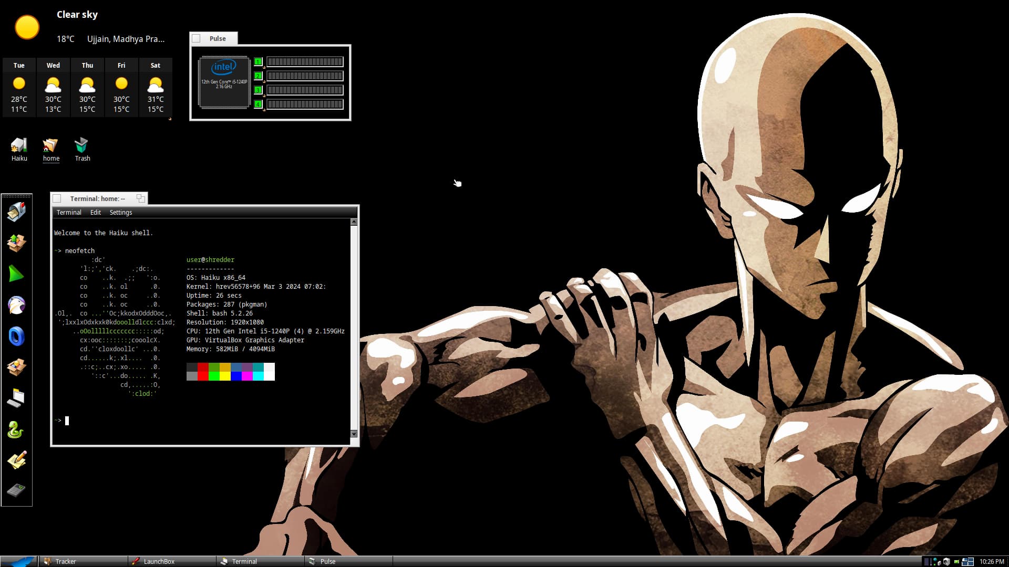Viewport: 1009px width, 567px height.
Task: Select Pulse entry in the Deskbar
Action: (x=327, y=561)
